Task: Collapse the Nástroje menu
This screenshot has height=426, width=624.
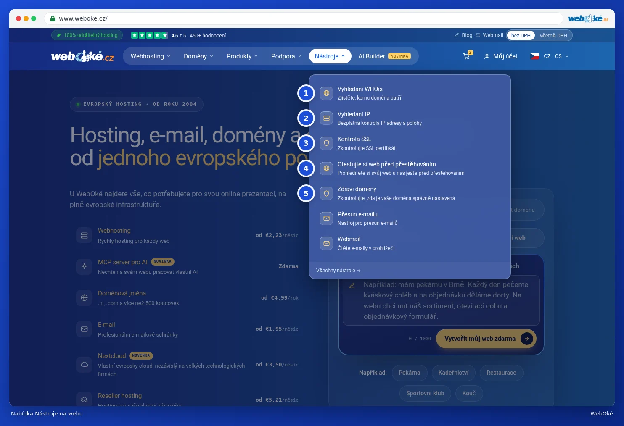Action: (x=330, y=56)
